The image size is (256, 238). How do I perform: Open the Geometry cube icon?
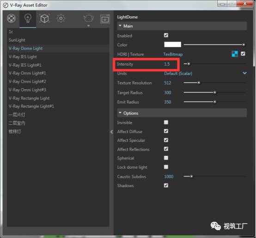pos(44,18)
